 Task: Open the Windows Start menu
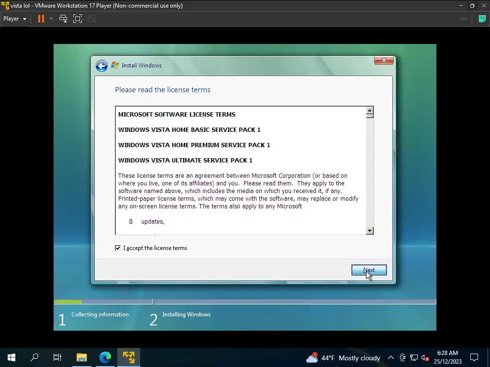pos(11,357)
